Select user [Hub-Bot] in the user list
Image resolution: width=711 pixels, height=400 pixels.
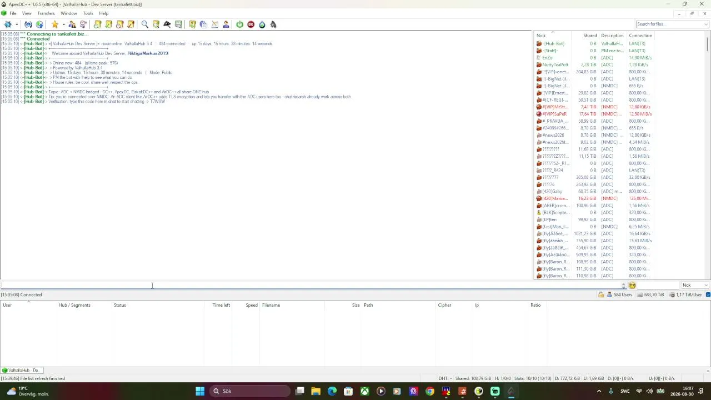tap(594, 43)
